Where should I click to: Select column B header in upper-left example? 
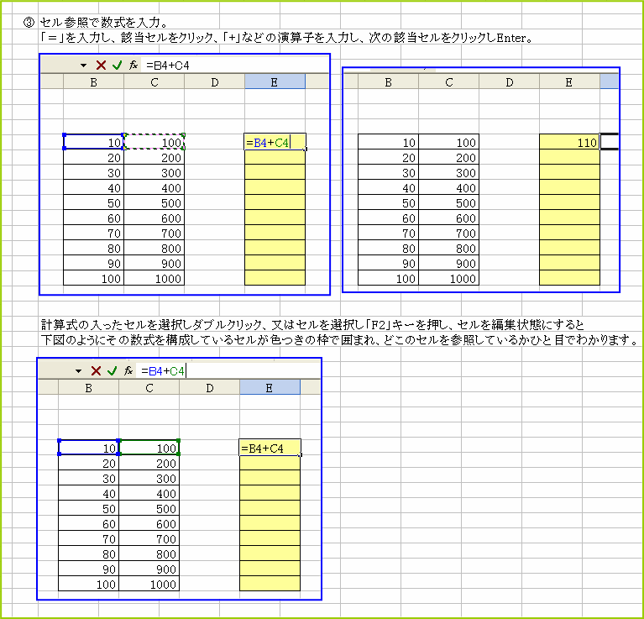click(94, 81)
